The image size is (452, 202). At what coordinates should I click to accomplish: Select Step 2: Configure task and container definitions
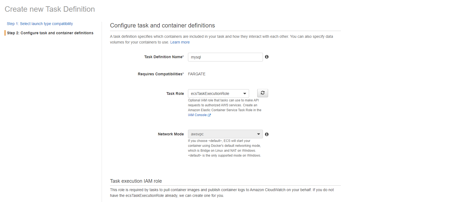pyautogui.click(x=50, y=33)
